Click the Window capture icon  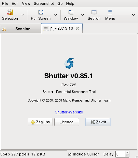[x=71, y=12]
